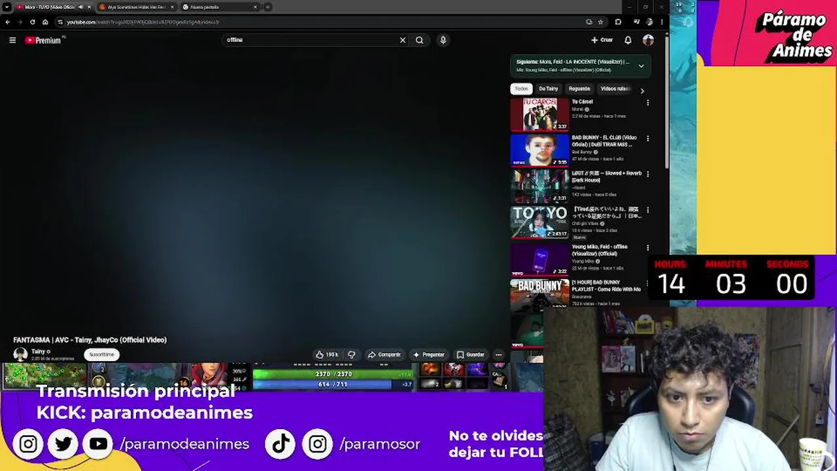Image resolution: width=837 pixels, height=471 pixels.
Task: Open the BAD BUNNY - EL CLúB thumbnail
Action: 539,150
